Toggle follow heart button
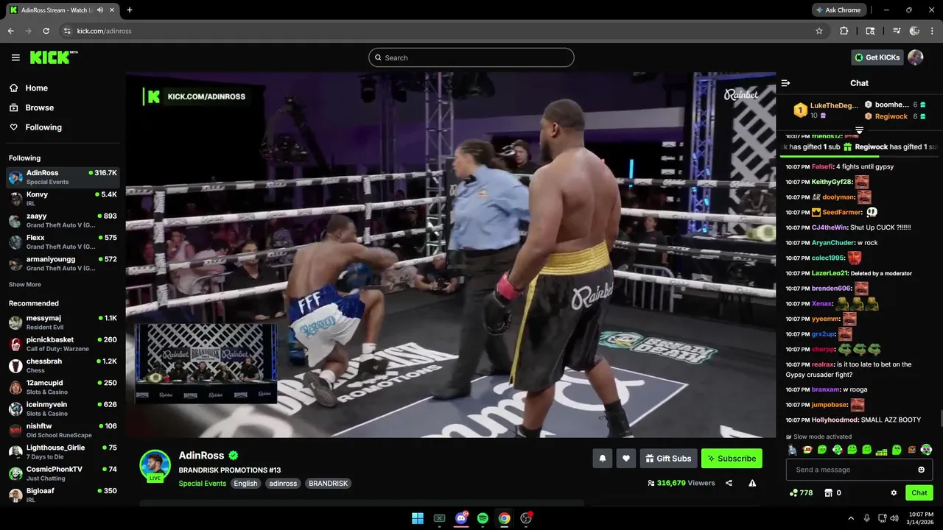This screenshot has width=943, height=530. click(626, 459)
